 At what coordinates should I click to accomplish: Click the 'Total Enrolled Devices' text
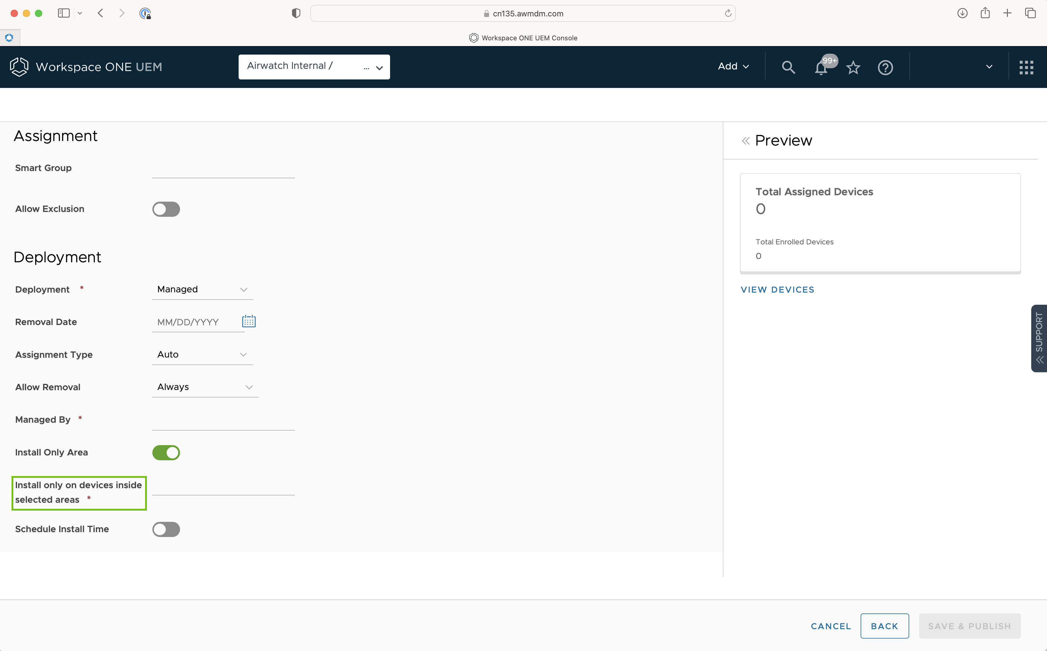794,242
